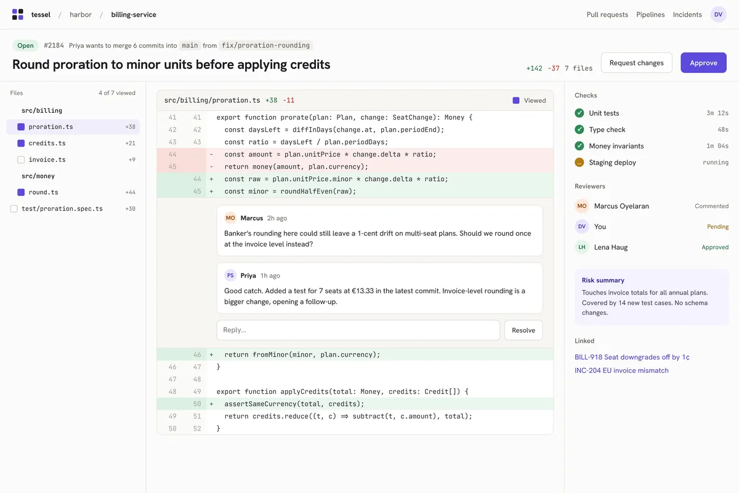Toggle viewed checkbox for proration.ts

(x=21, y=127)
